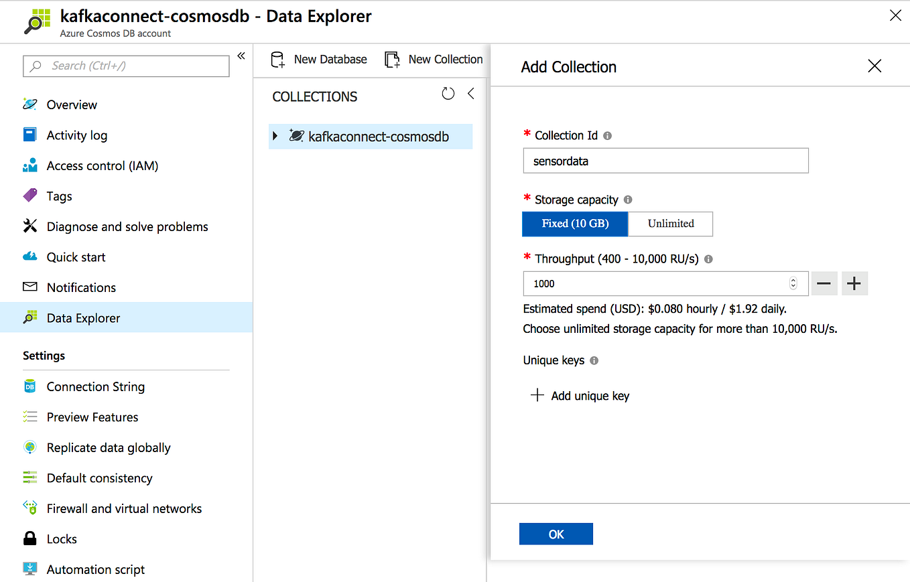Screen dimensions: 910x582
Task: Open Replicate data globally settings
Action: click(x=108, y=447)
